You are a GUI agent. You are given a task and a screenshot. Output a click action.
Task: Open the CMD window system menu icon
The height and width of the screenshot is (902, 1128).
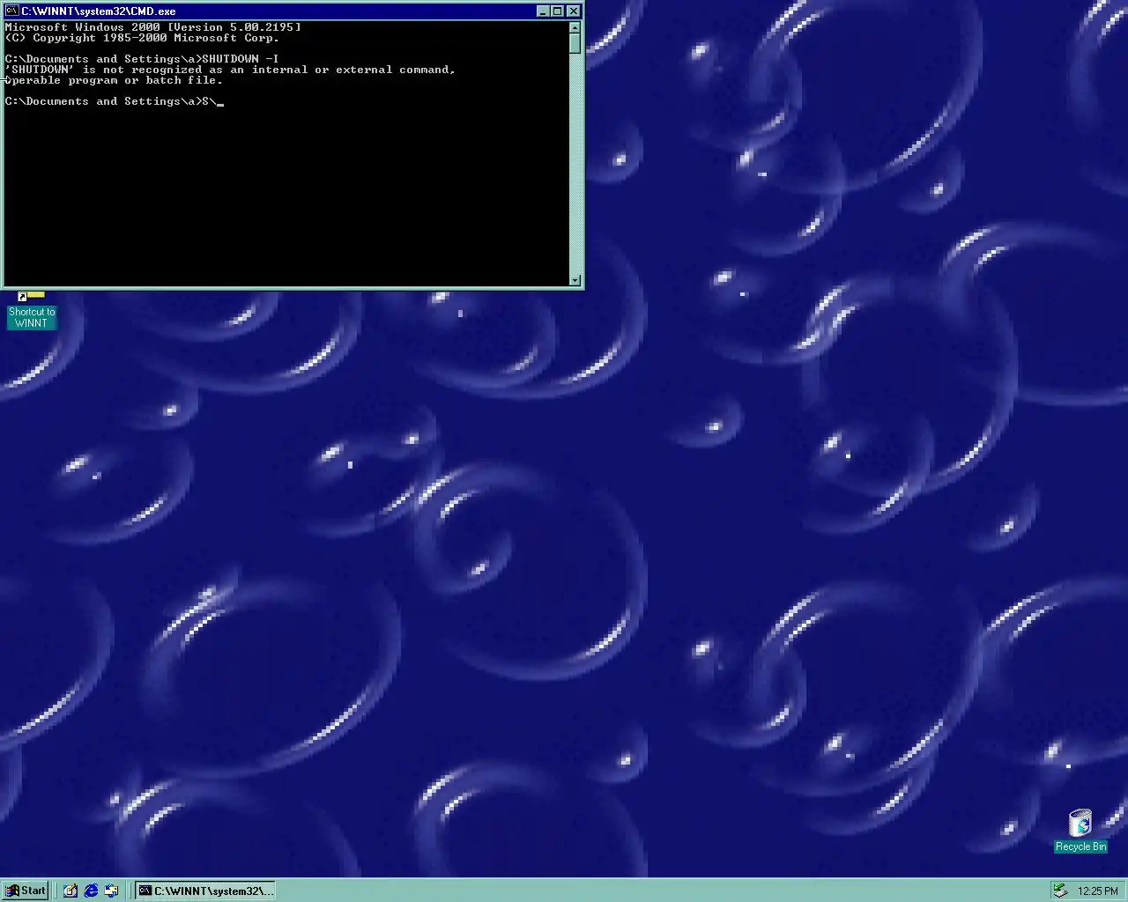11,11
